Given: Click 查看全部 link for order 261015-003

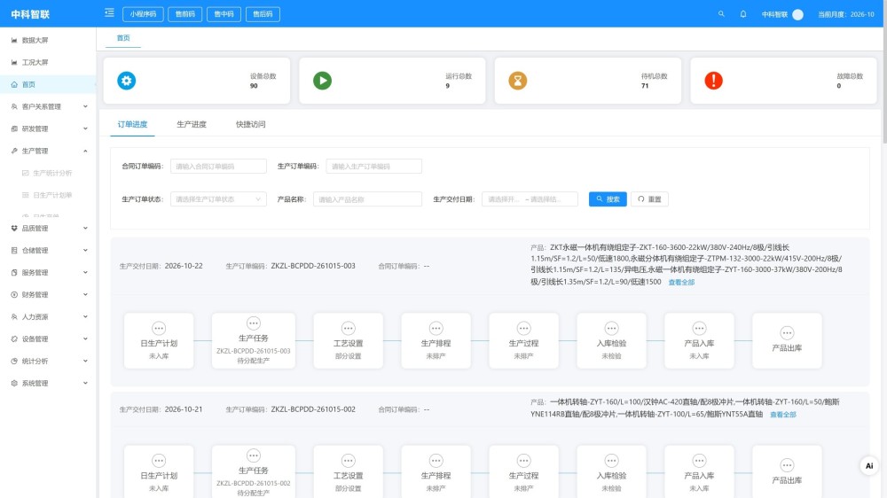Looking at the screenshot, I should (681, 282).
